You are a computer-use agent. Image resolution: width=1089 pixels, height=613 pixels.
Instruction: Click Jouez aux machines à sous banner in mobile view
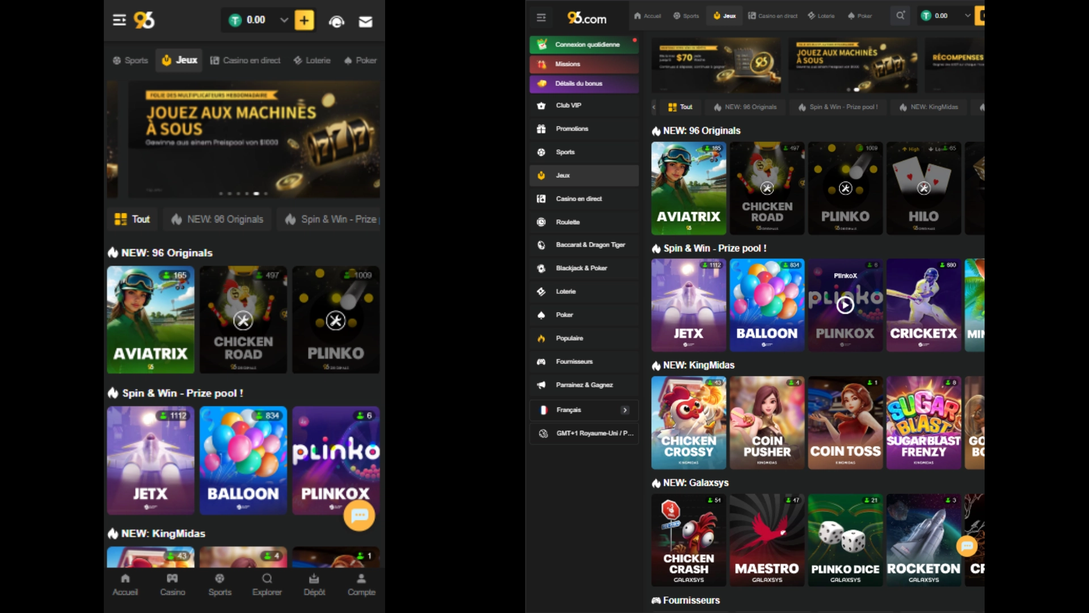[x=254, y=139]
